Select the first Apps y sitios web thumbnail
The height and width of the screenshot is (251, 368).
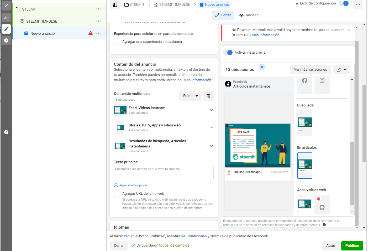tap(305, 204)
